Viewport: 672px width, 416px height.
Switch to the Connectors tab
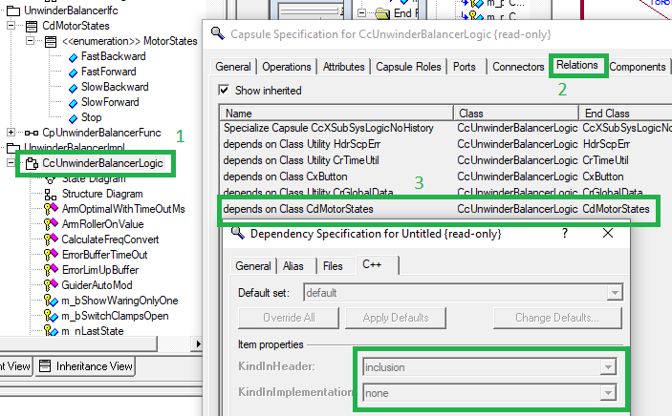(x=518, y=67)
